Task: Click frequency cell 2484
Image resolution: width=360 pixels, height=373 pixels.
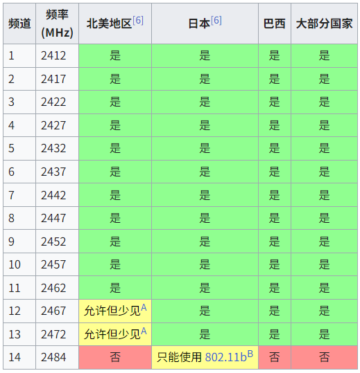Action: click(x=57, y=358)
